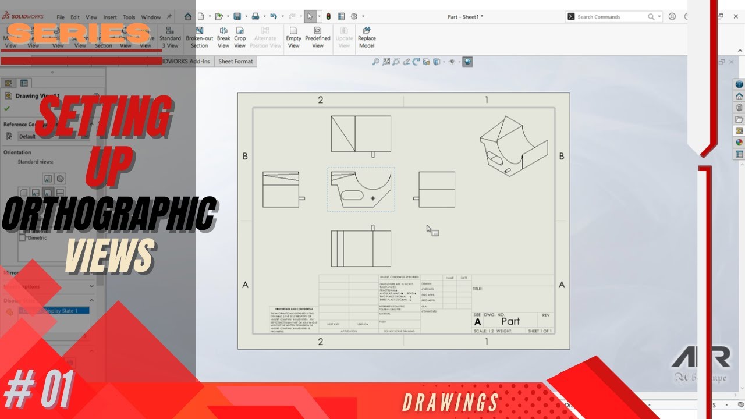Click the Replace Model tool
Image resolution: width=745 pixels, height=419 pixels.
(367, 37)
